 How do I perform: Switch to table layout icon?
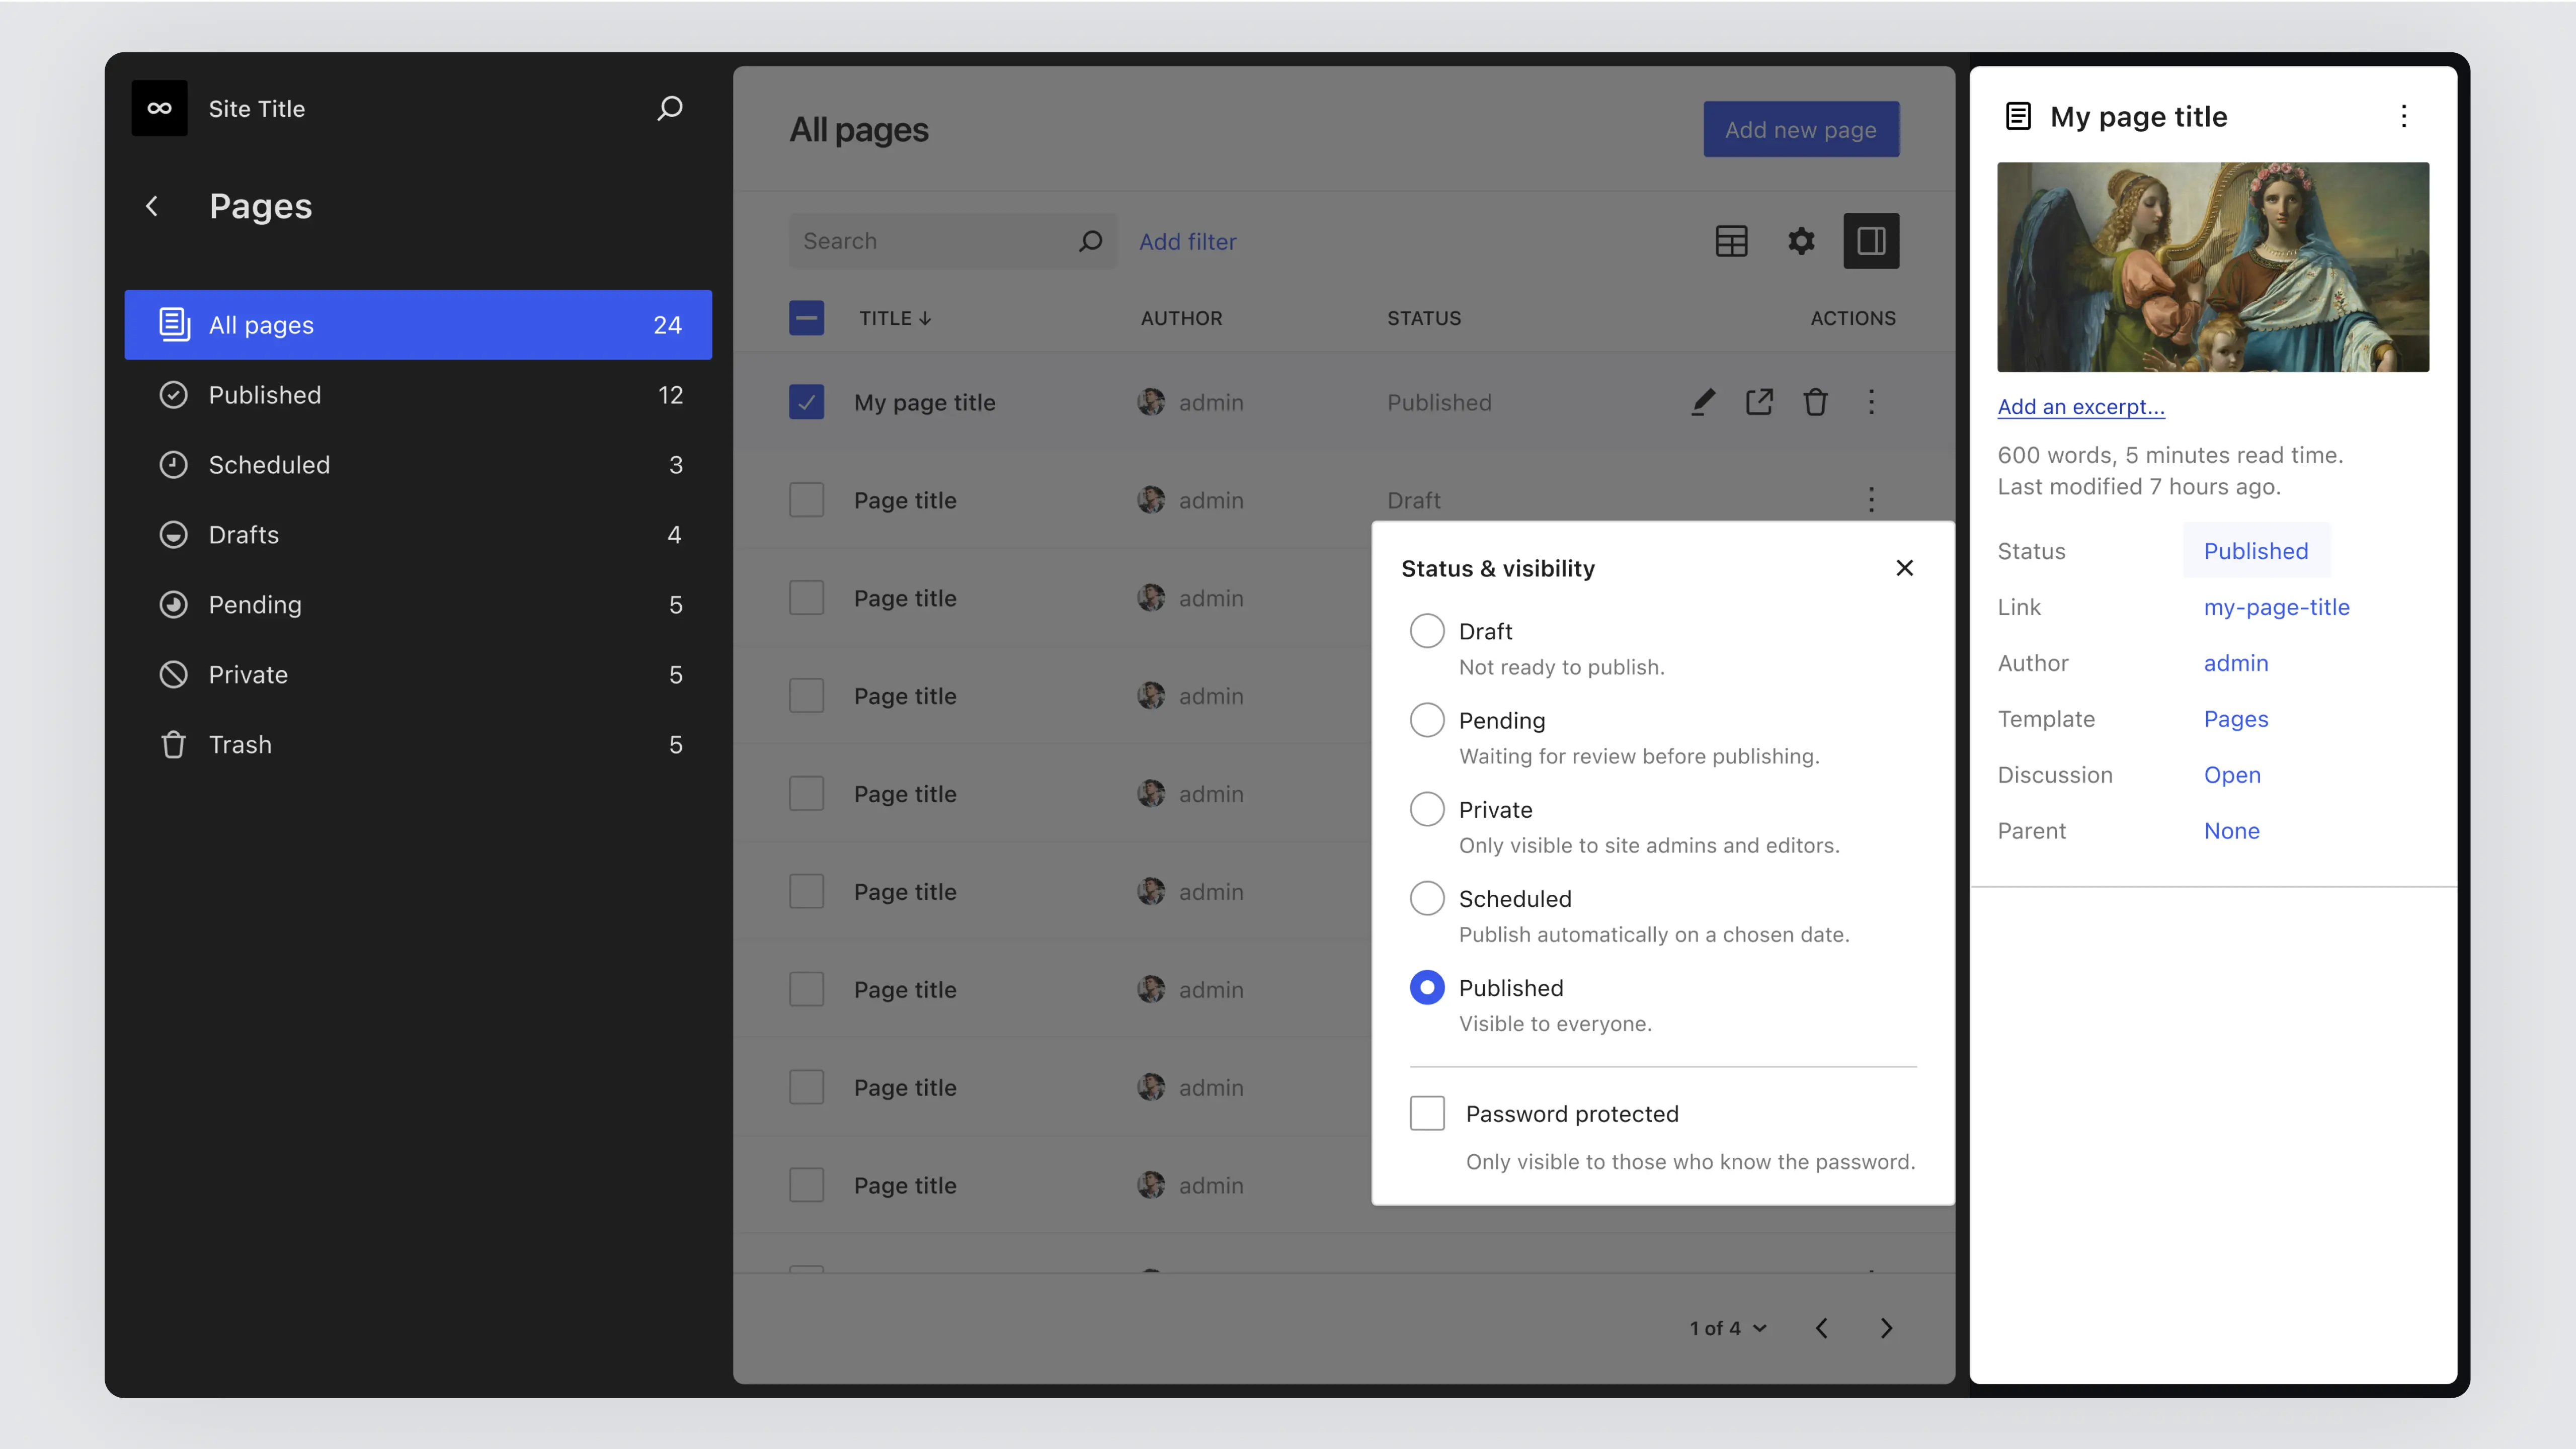click(1731, 241)
